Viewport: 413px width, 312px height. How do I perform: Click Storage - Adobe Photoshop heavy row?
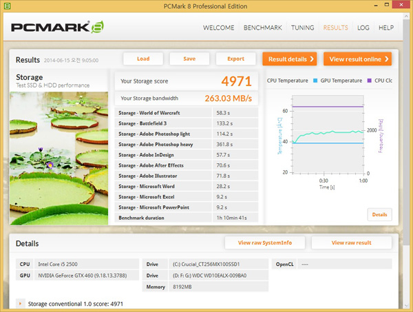(x=187, y=145)
